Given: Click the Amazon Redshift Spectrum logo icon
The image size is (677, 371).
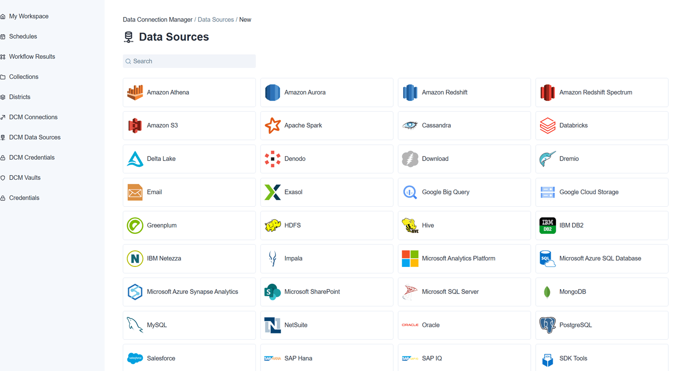Looking at the screenshot, I should (548, 93).
